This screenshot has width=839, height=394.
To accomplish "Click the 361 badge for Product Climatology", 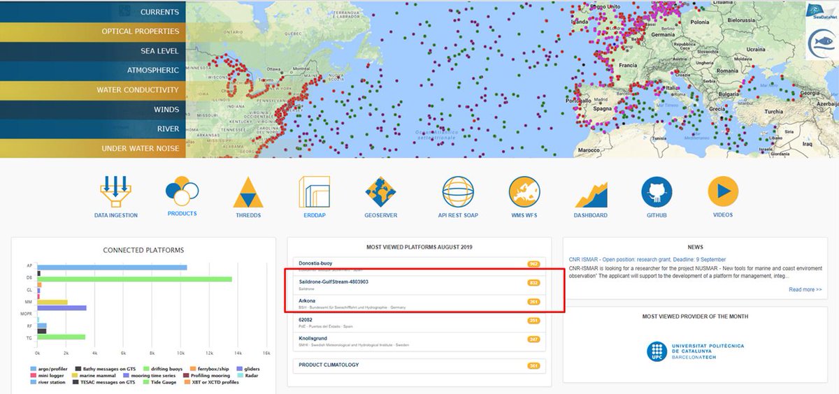I will (x=534, y=365).
